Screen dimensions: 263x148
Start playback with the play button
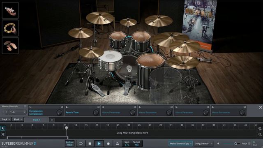[99, 143]
